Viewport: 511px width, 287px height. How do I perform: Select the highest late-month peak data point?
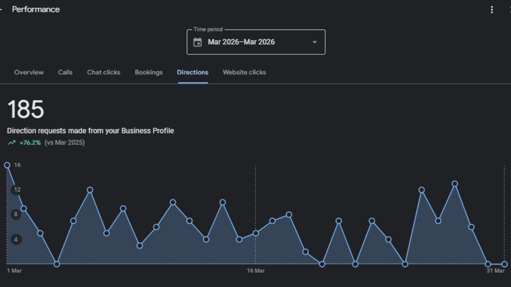pos(455,184)
